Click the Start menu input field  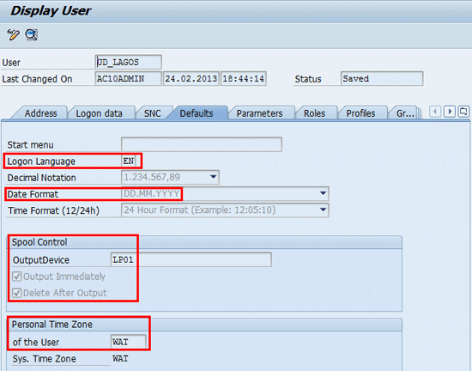[x=202, y=144]
